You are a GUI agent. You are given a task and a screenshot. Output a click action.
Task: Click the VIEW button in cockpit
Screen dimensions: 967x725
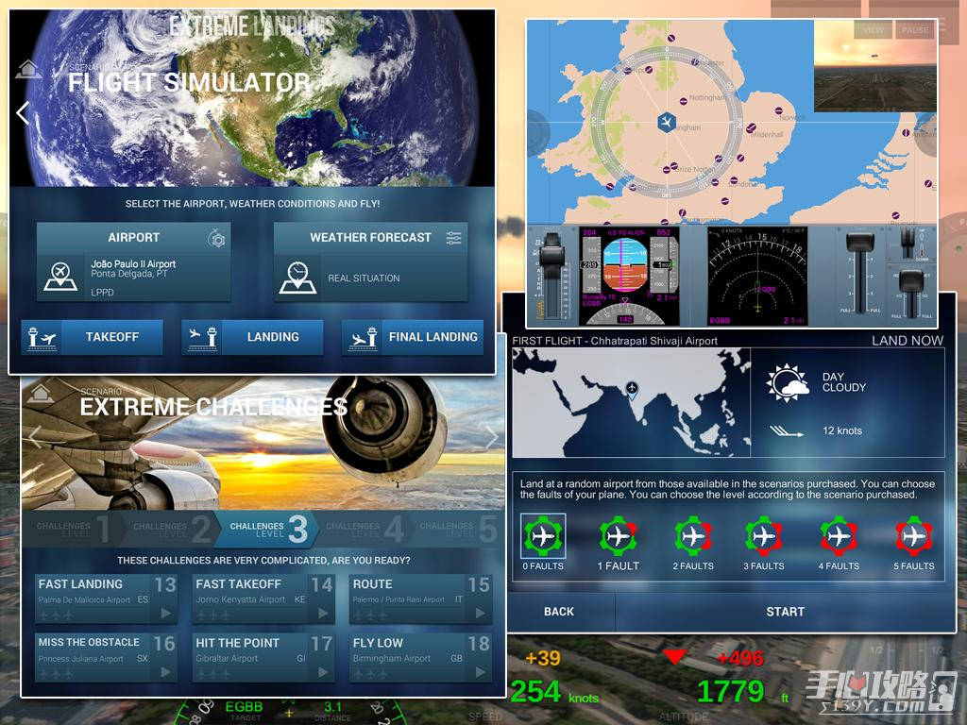(873, 29)
